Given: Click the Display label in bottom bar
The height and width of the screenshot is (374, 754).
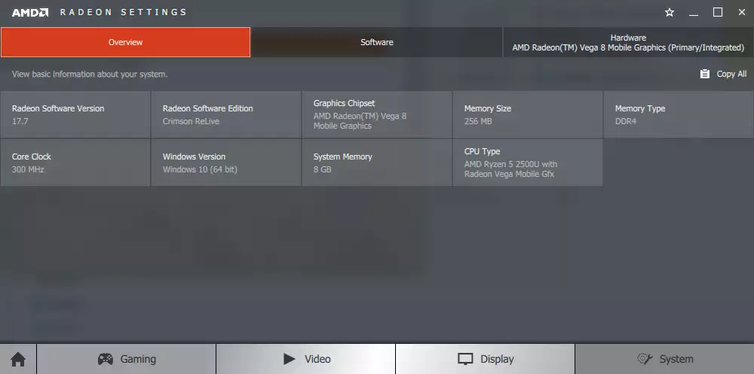Looking at the screenshot, I should pos(497,359).
